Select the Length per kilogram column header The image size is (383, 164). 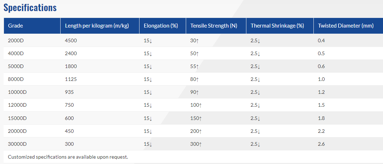pos(97,26)
